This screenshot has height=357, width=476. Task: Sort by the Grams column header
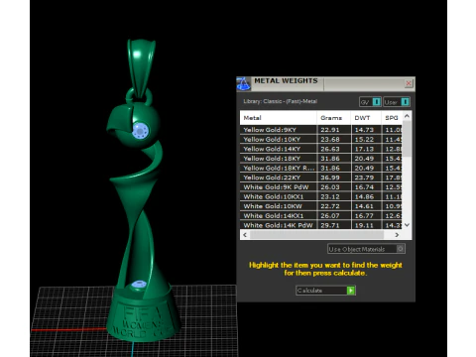(334, 118)
